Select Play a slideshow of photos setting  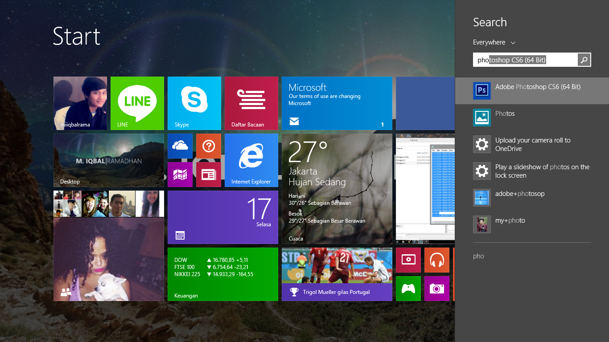[x=532, y=171]
